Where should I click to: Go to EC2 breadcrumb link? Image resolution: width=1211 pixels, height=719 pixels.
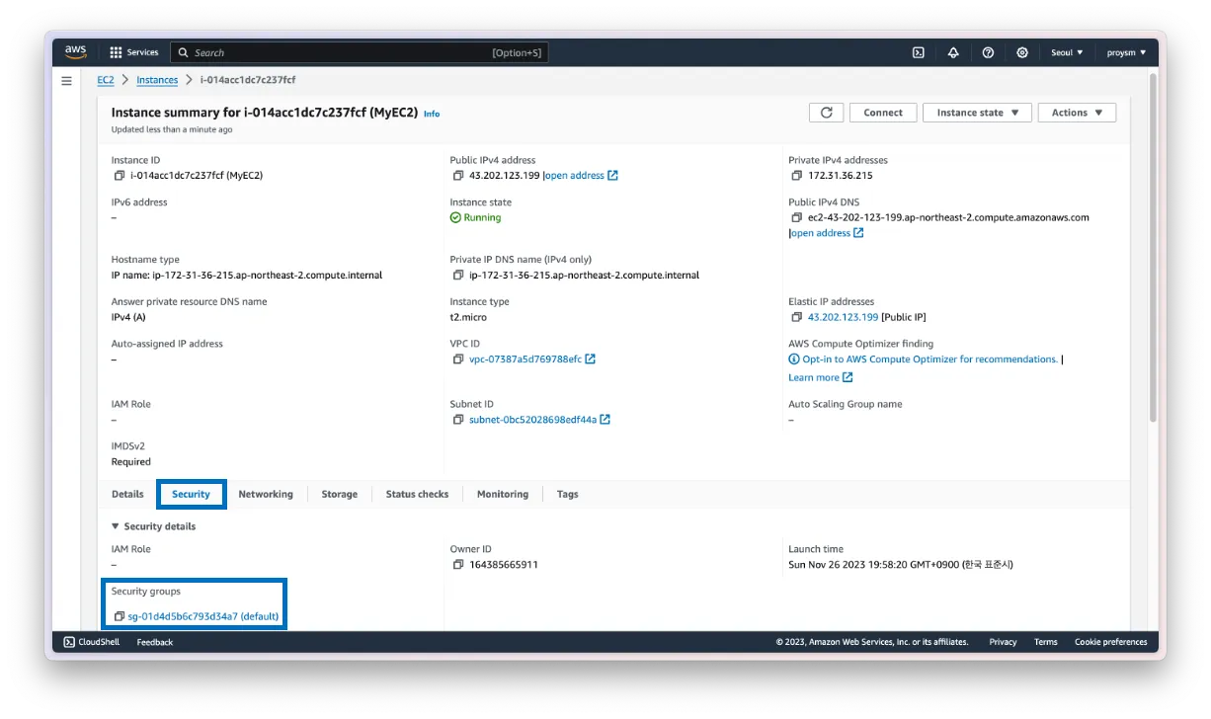point(106,80)
